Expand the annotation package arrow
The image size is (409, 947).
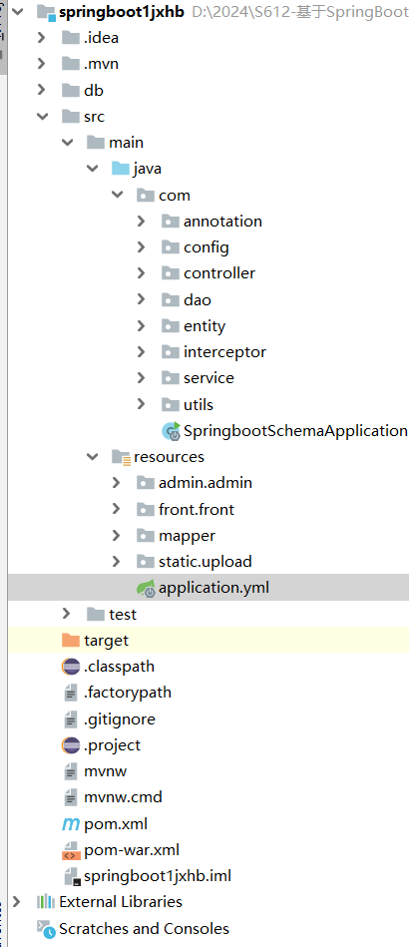click(141, 222)
